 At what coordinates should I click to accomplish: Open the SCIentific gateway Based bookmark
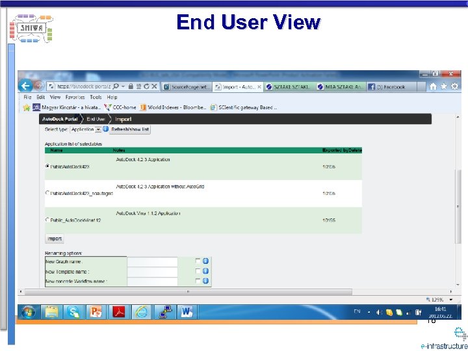coord(244,107)
